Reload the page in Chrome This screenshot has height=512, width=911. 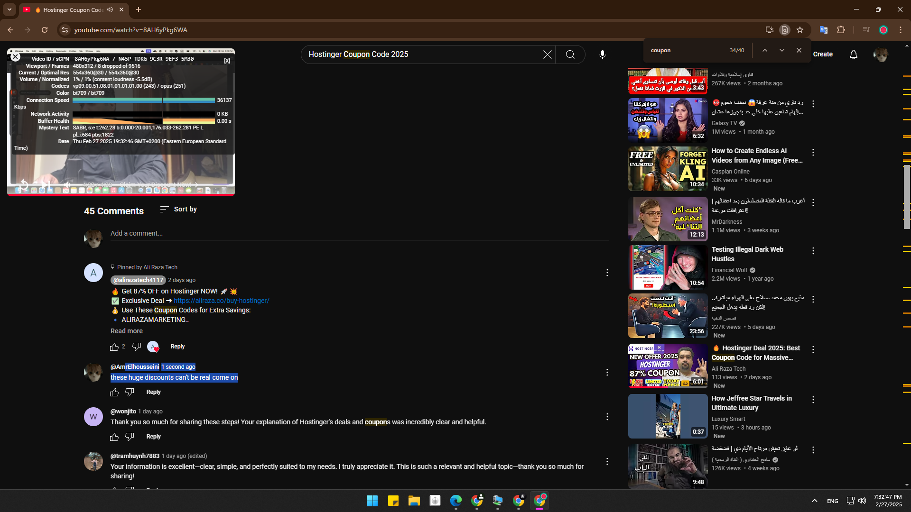(45, 30)
